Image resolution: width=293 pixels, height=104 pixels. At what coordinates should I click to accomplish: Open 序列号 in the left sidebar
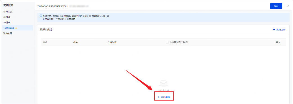point(6,17)
